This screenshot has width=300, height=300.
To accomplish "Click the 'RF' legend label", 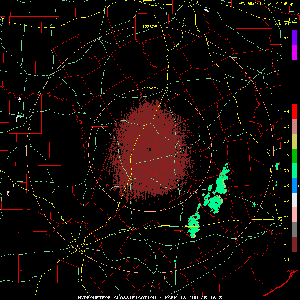I will [286, 37].
